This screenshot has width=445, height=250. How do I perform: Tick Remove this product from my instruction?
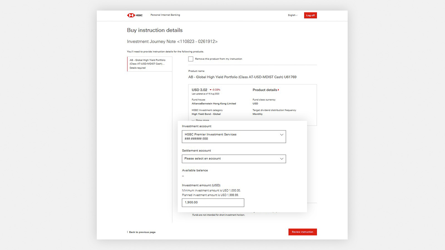tap(191, 59)
